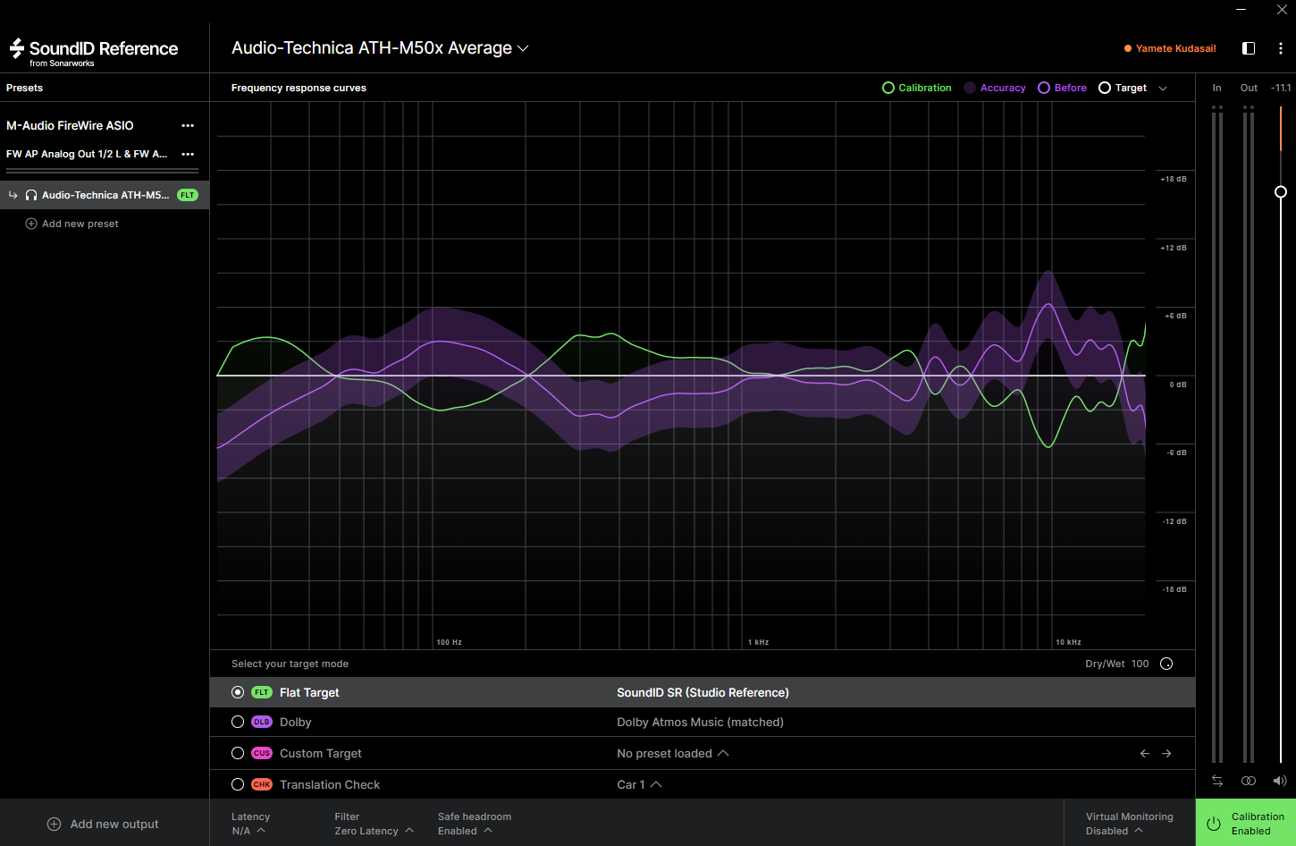The width and height of the screenshot is (1296, 846).
Task: Click the Frequency response curves heading
Action: coord(299,88)
